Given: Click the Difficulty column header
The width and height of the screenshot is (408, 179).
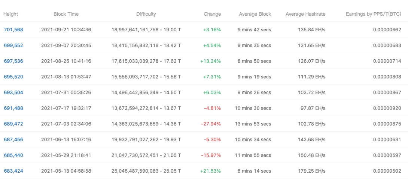Looking at the screenshot, I should (146, 14).
